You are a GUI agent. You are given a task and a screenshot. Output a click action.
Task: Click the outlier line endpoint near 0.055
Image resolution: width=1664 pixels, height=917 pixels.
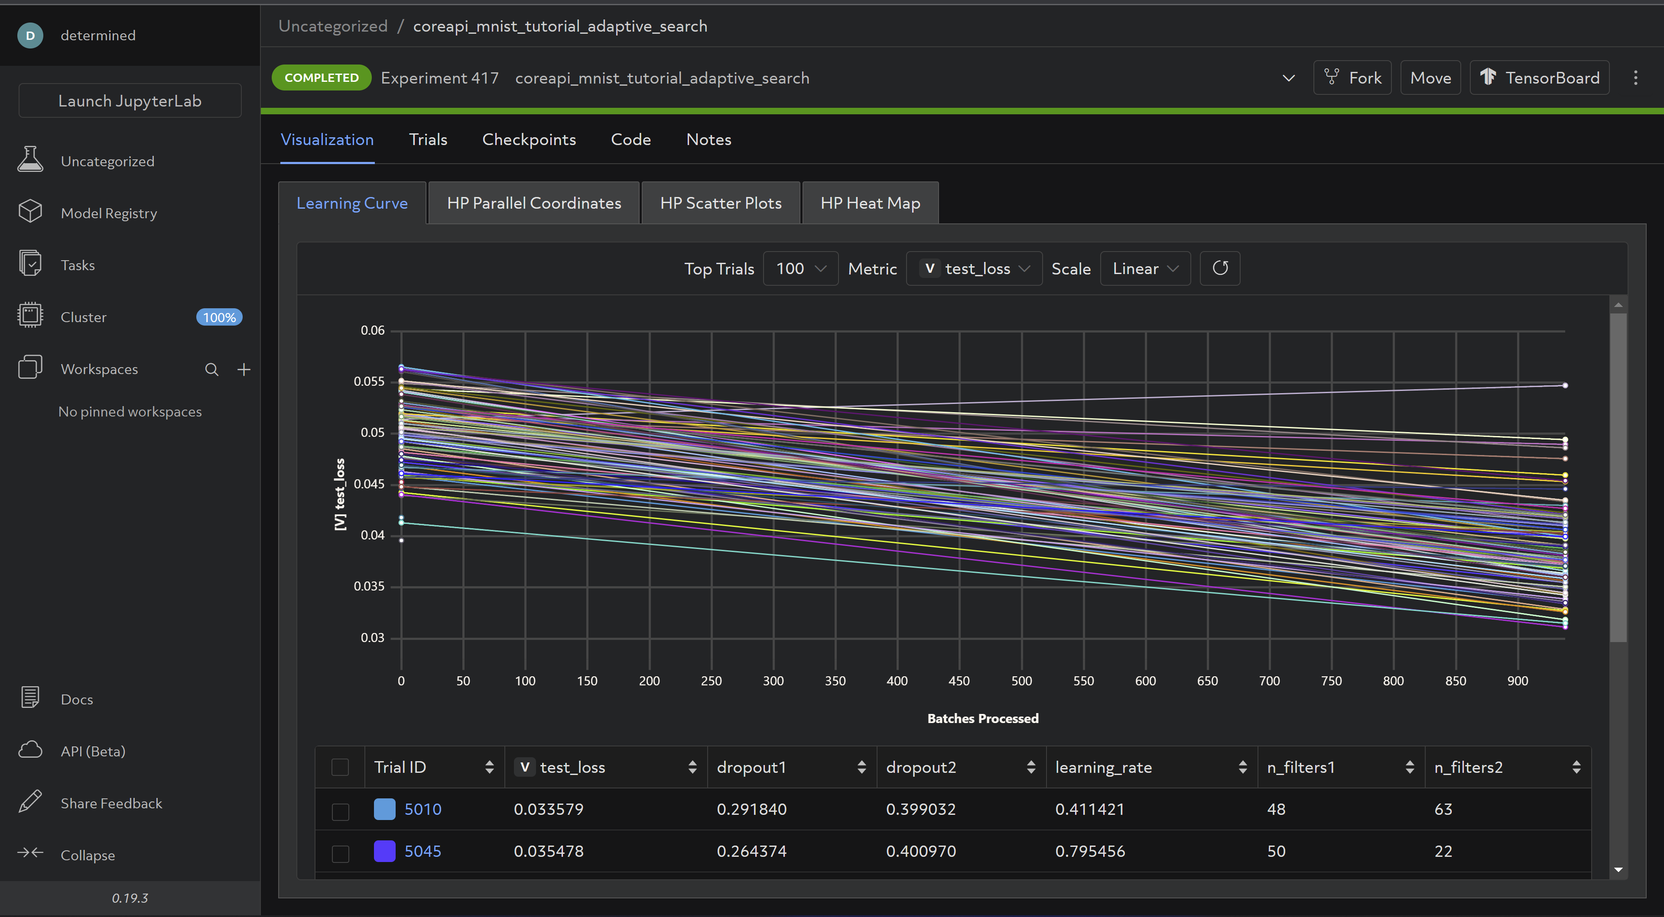pyautogui.click(x=1564, y=385)
